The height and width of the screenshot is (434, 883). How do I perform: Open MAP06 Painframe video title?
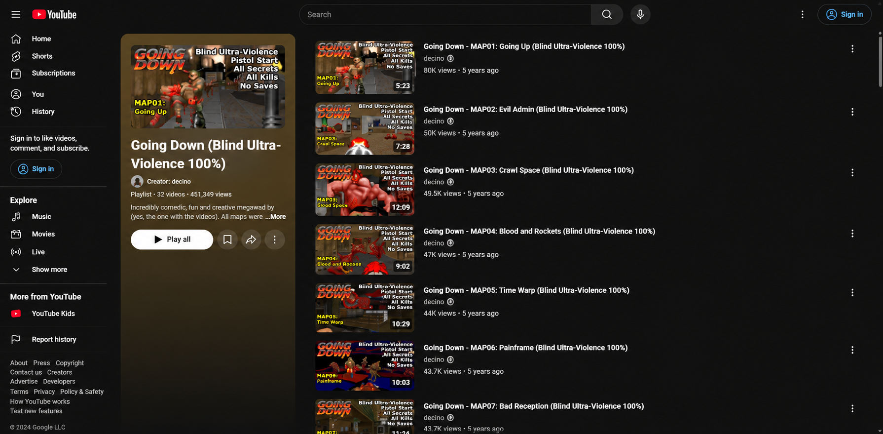point(525,348)
